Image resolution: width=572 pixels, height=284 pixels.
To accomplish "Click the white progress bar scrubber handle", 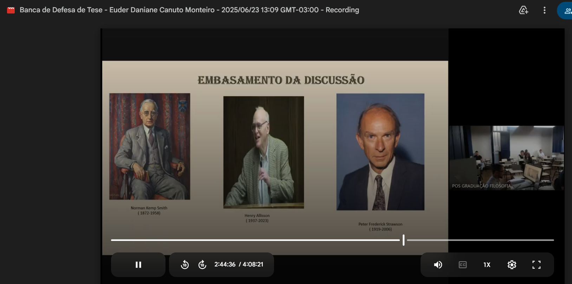I will 403,240.
